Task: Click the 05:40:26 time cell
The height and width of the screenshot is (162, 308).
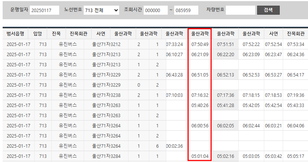Action: coord(200,105)
